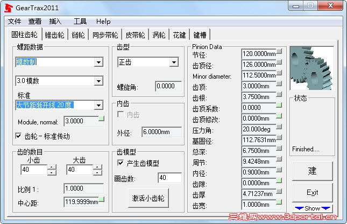Click the 大齿 number field
Image resolution: width=347 pixels, height=224 pixels.
[x=80, y=170]
